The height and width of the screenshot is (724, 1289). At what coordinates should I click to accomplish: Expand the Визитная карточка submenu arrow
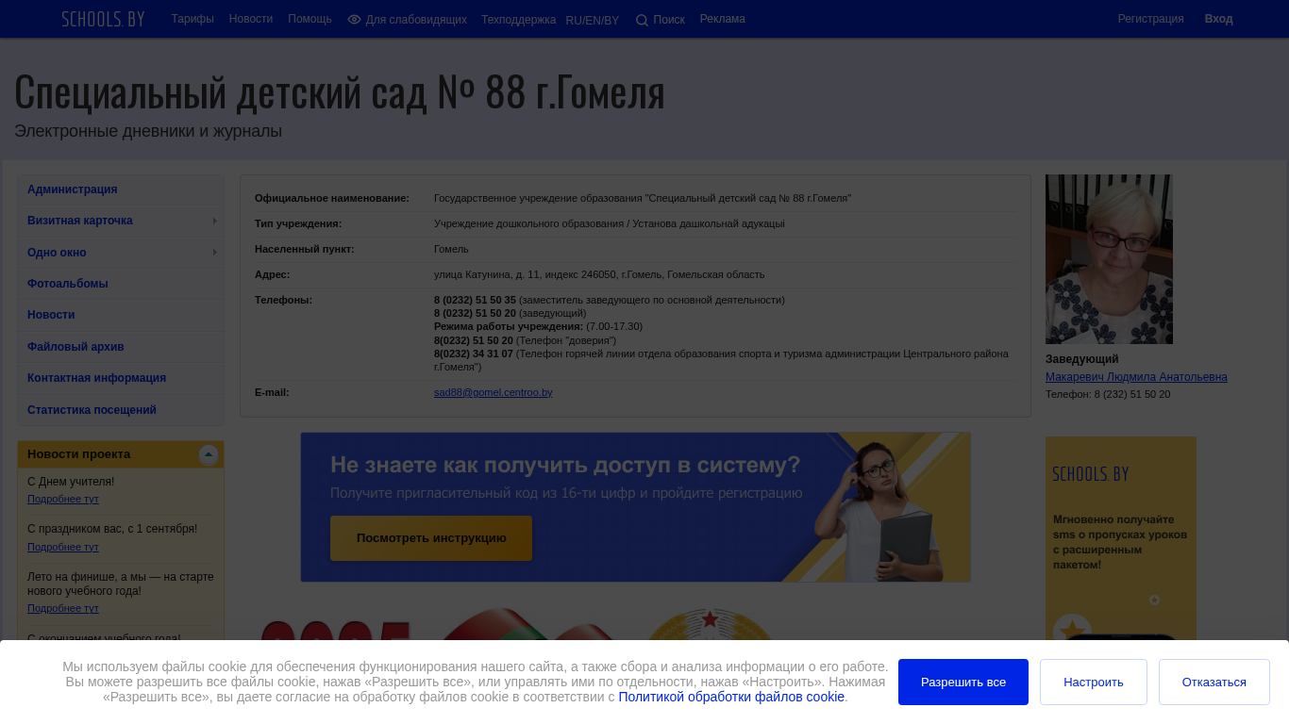(x=215, y=221)
